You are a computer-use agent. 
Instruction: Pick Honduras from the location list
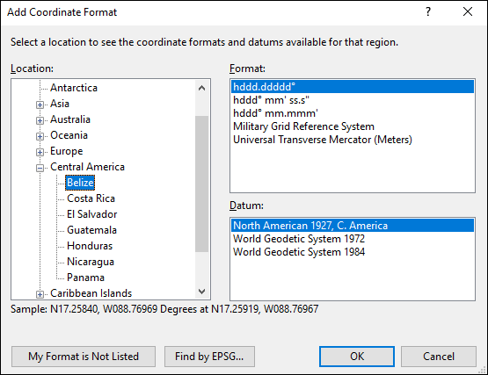tap(90, 246)
